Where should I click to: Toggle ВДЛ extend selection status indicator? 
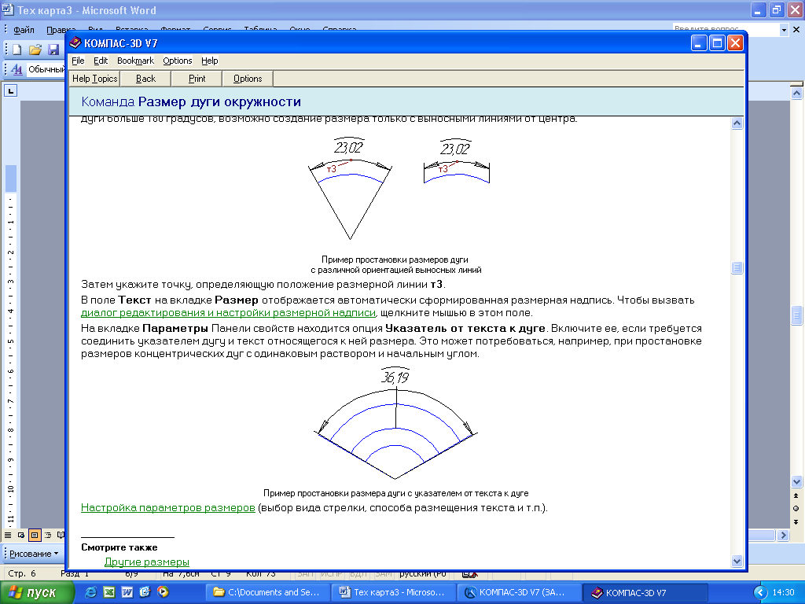coord(358,573)
